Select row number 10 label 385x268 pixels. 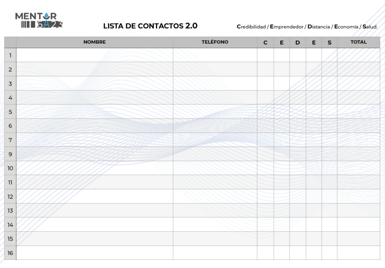[10, 168]
